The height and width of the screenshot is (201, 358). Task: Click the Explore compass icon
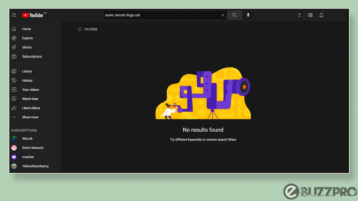point(14,38)
